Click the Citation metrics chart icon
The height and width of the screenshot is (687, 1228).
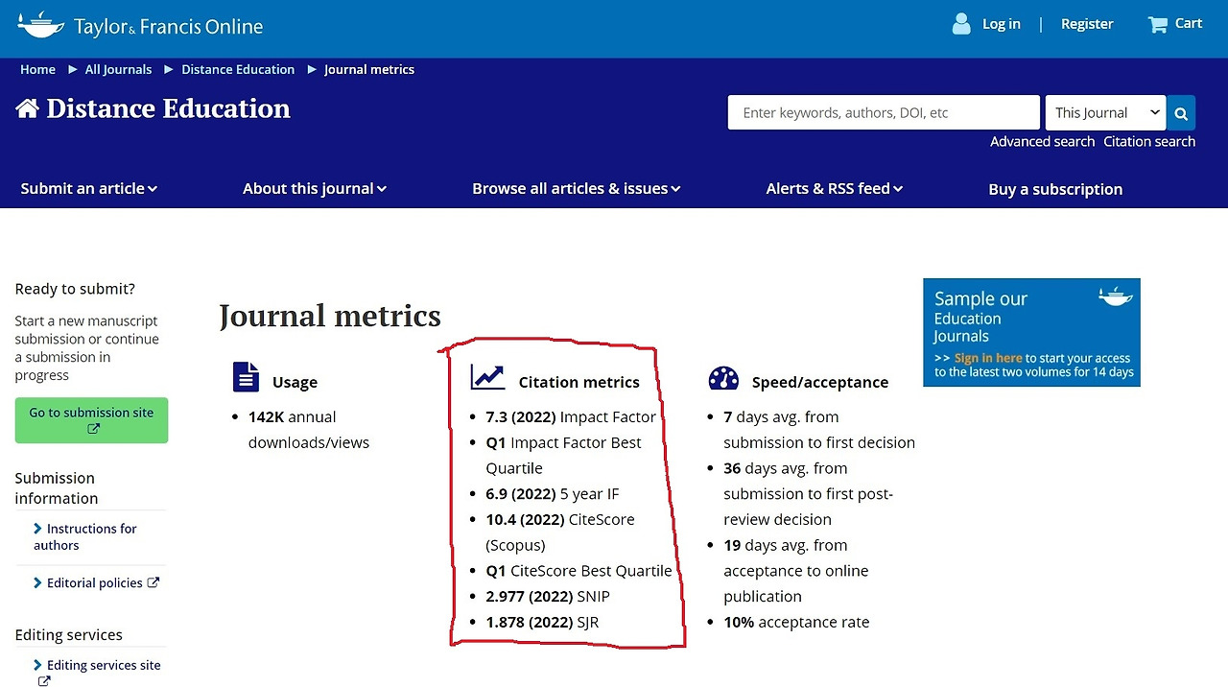(x=487, y=377)
